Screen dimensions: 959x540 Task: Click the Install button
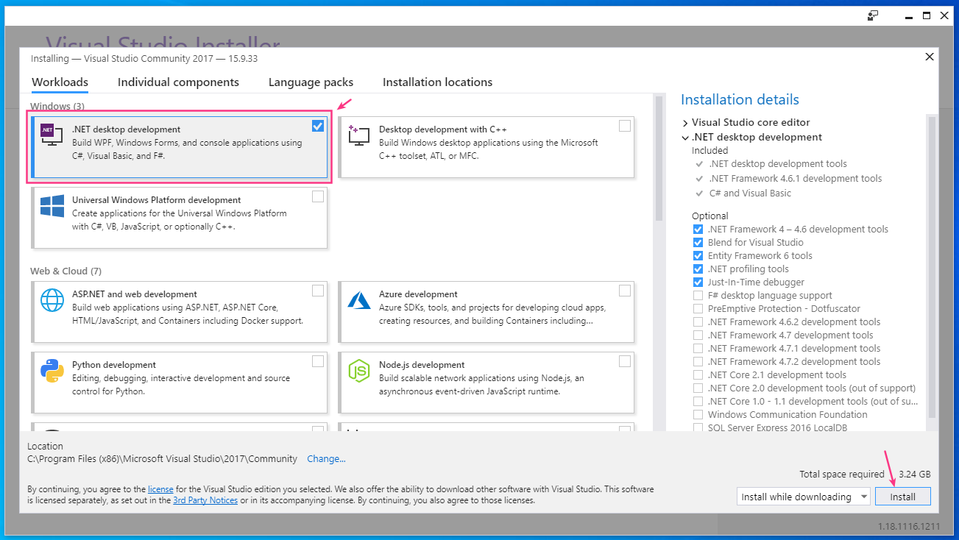coord(902,497)
